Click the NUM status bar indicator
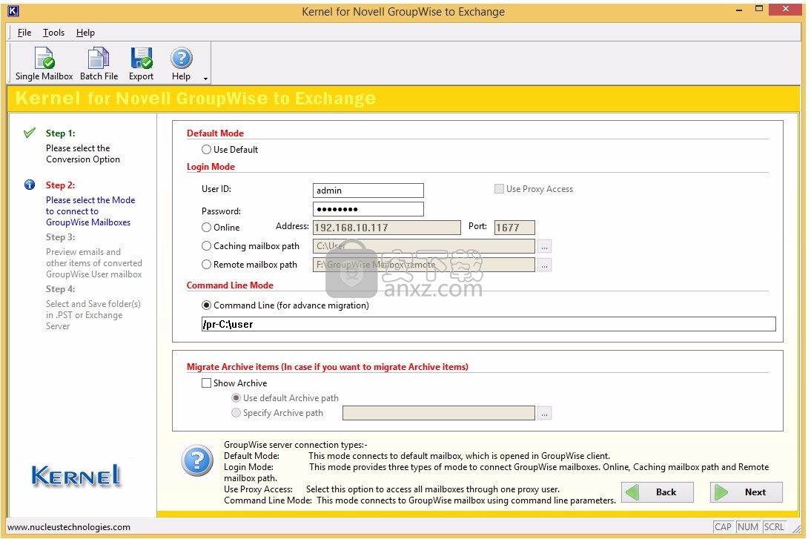The width and height of the screenshot is (811, 539). click(748, 526)
